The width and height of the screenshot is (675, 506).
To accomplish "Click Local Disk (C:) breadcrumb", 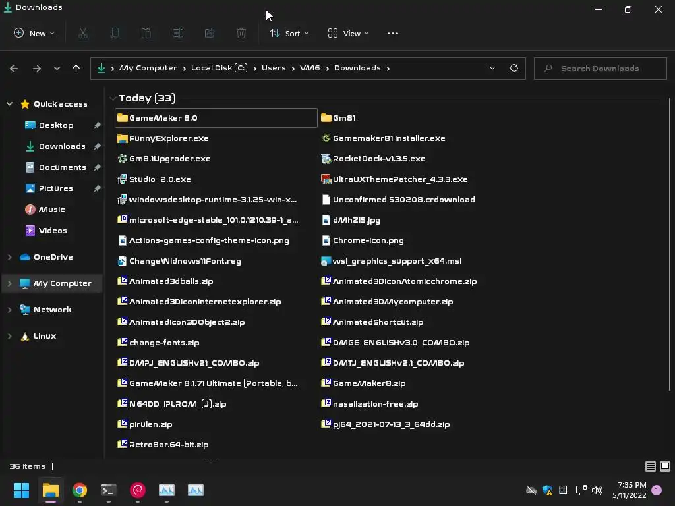I will (219, 68).
